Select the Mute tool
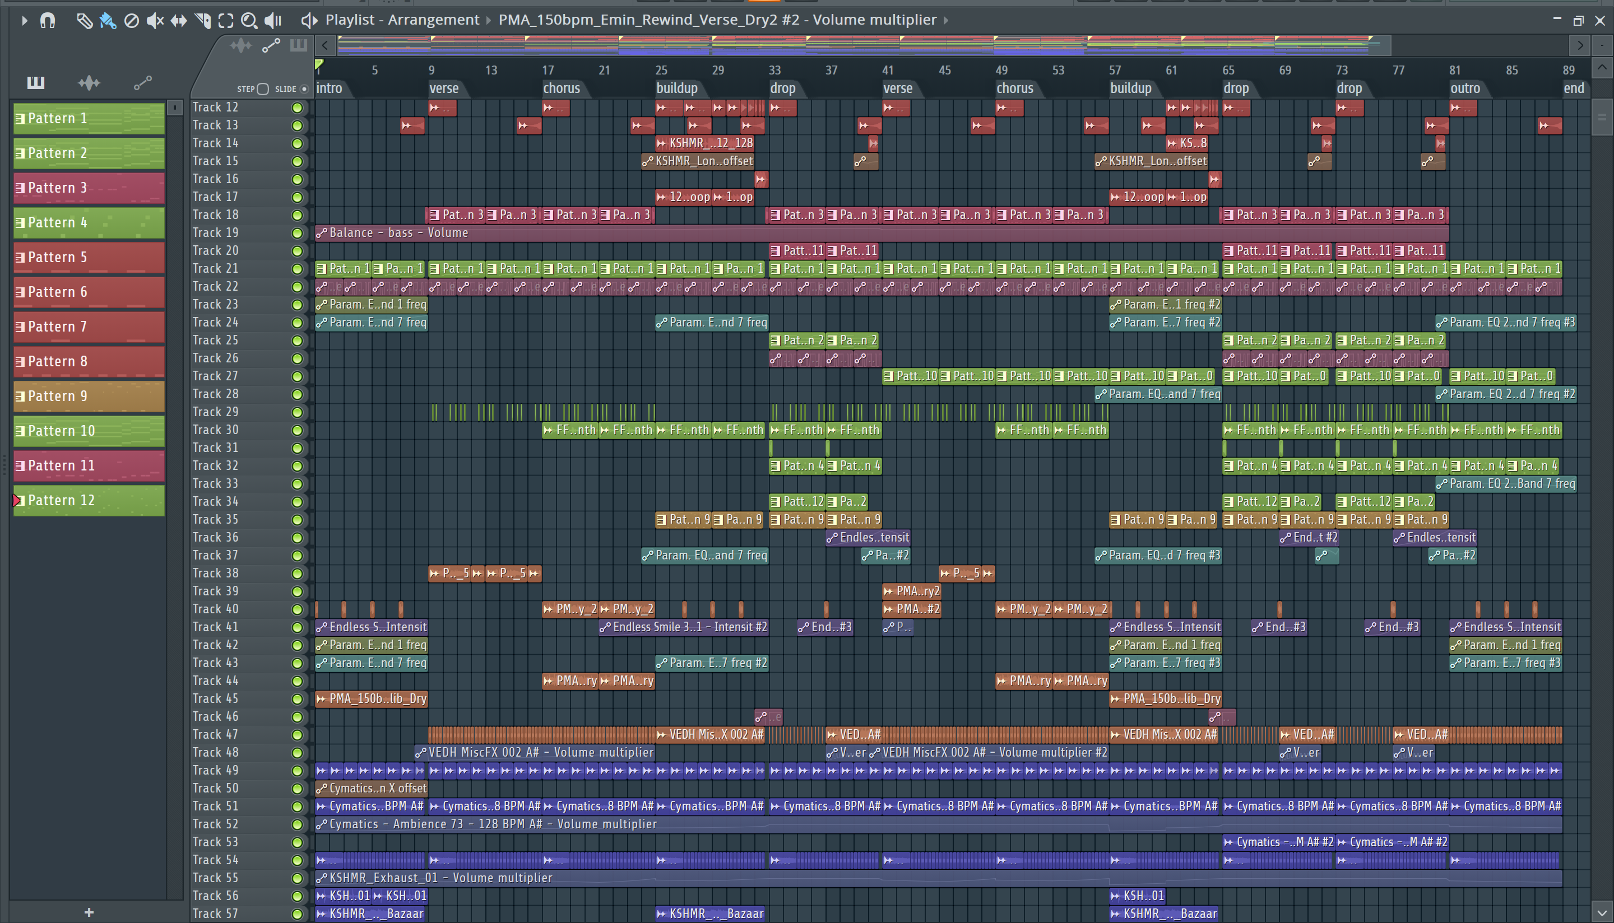 155,20
